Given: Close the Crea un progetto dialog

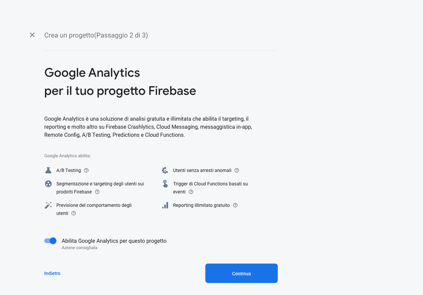Looking at the screenshot, I should point(32,35).
